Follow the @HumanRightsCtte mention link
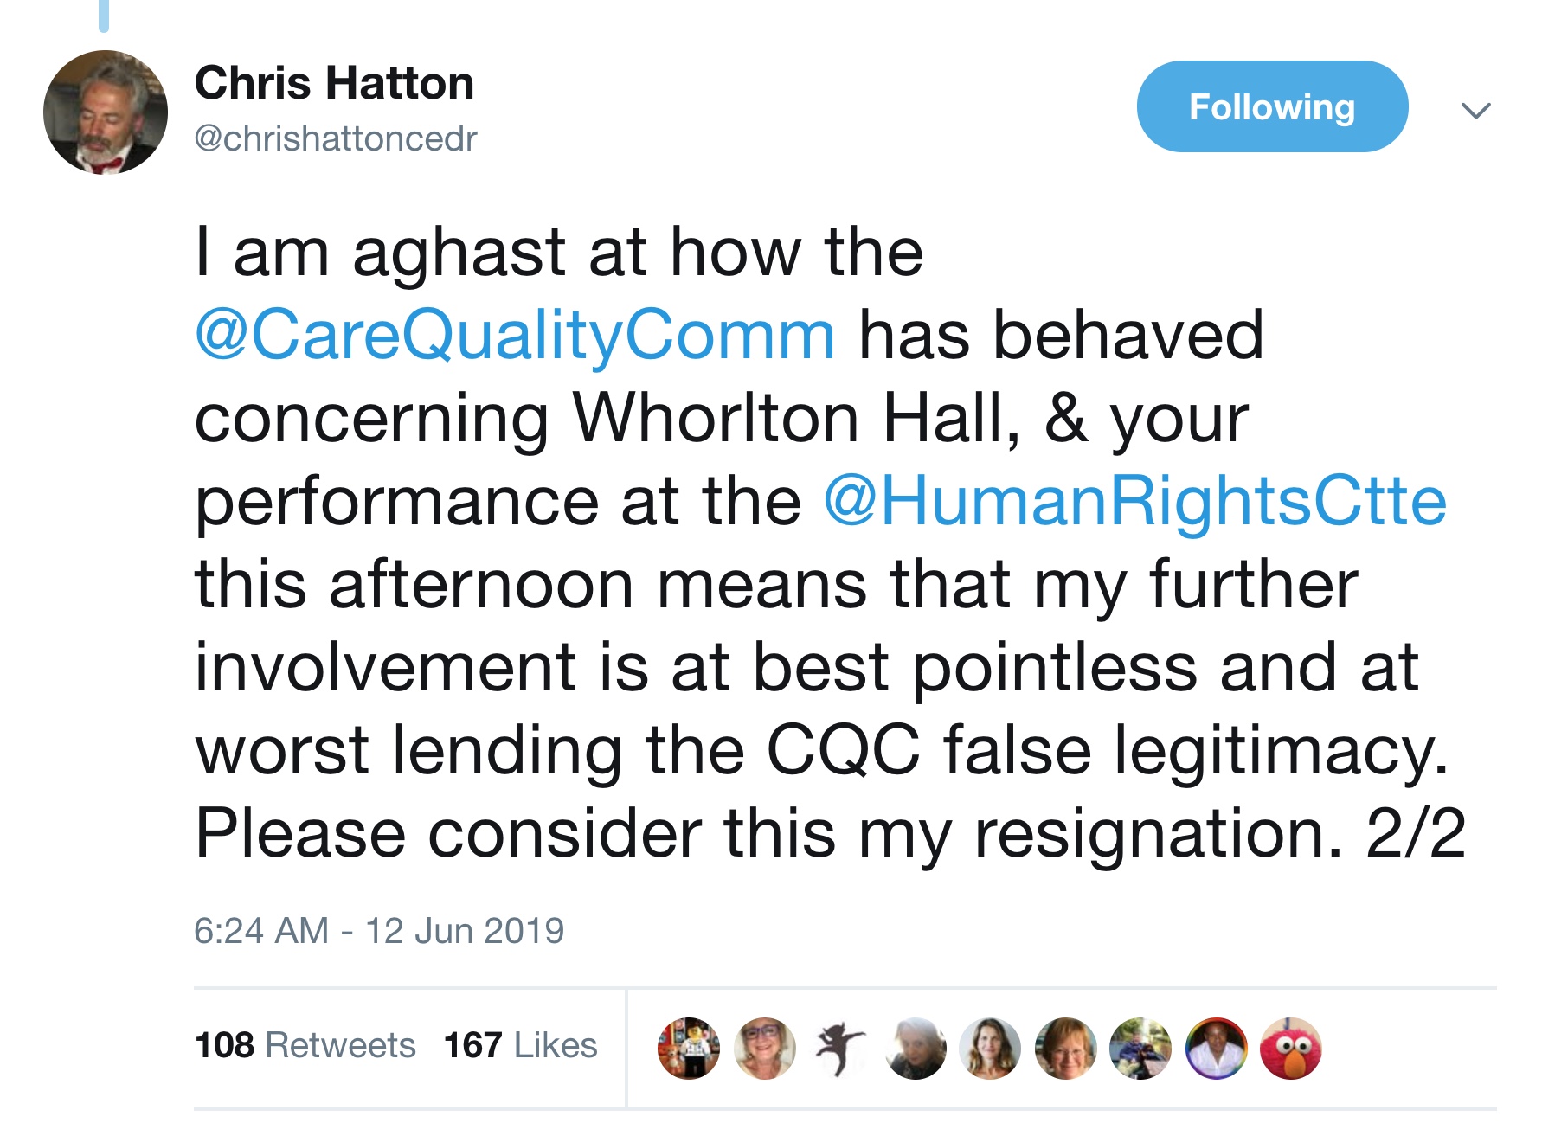The height and width of the screenshot is (1123, 1542). tap(1134, 502)
